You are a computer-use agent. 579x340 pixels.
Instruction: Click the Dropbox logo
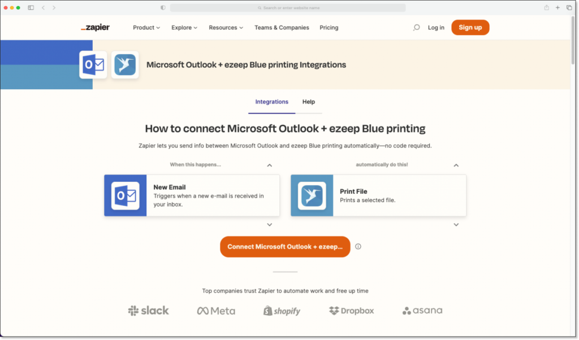coord(351,311)
